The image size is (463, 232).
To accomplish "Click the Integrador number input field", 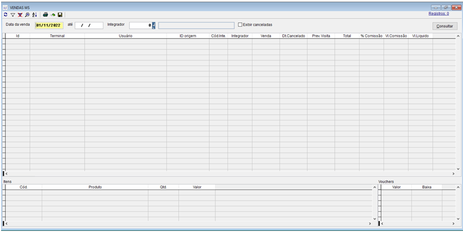I will pyautogui.click(x=140, y=26).
